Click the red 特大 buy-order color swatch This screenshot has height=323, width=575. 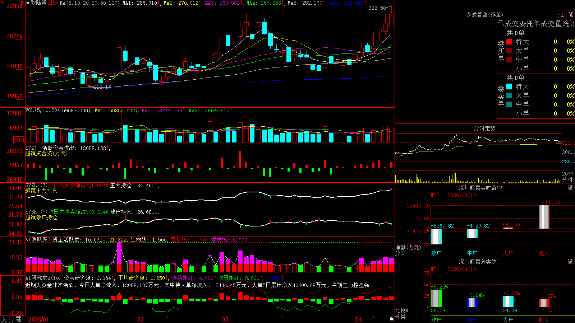point(509,42)
